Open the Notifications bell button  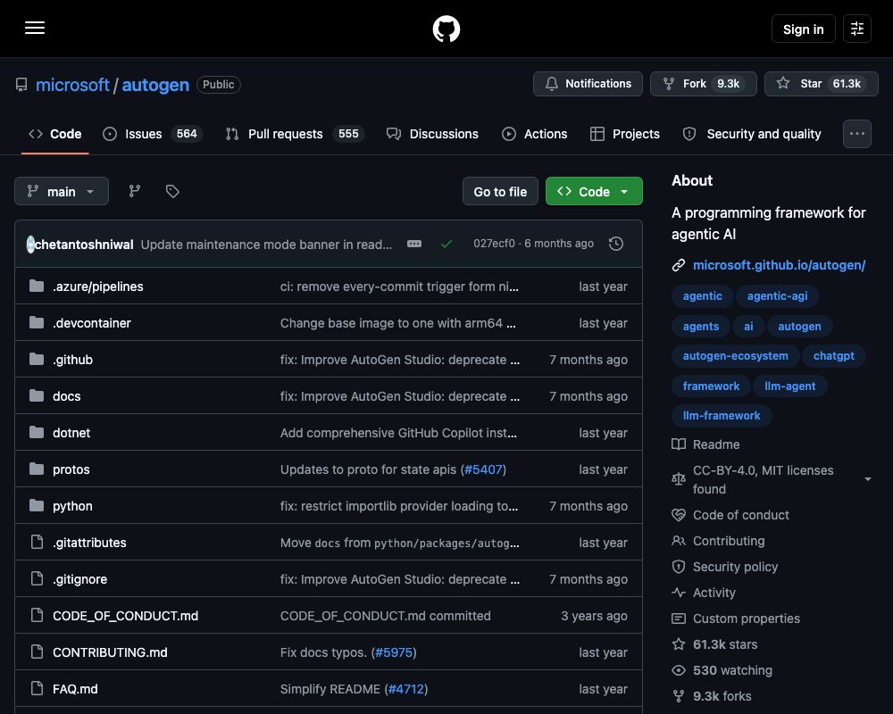[588, 84]
